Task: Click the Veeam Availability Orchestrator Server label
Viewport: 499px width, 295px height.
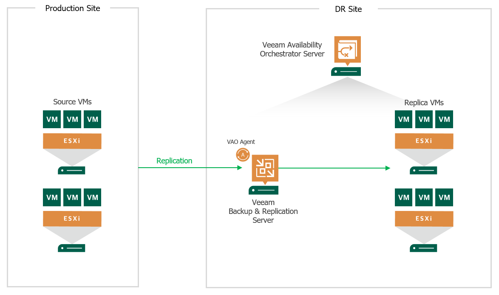Action: point(292,49)
